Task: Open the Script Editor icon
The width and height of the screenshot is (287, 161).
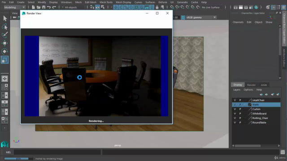Action: point(283,152)
